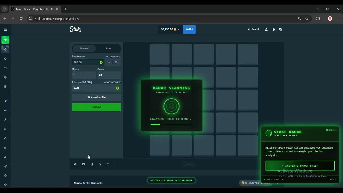Open the chat icon in header
The height and width of the screenshot is (193, 343).
pos(281,29)
